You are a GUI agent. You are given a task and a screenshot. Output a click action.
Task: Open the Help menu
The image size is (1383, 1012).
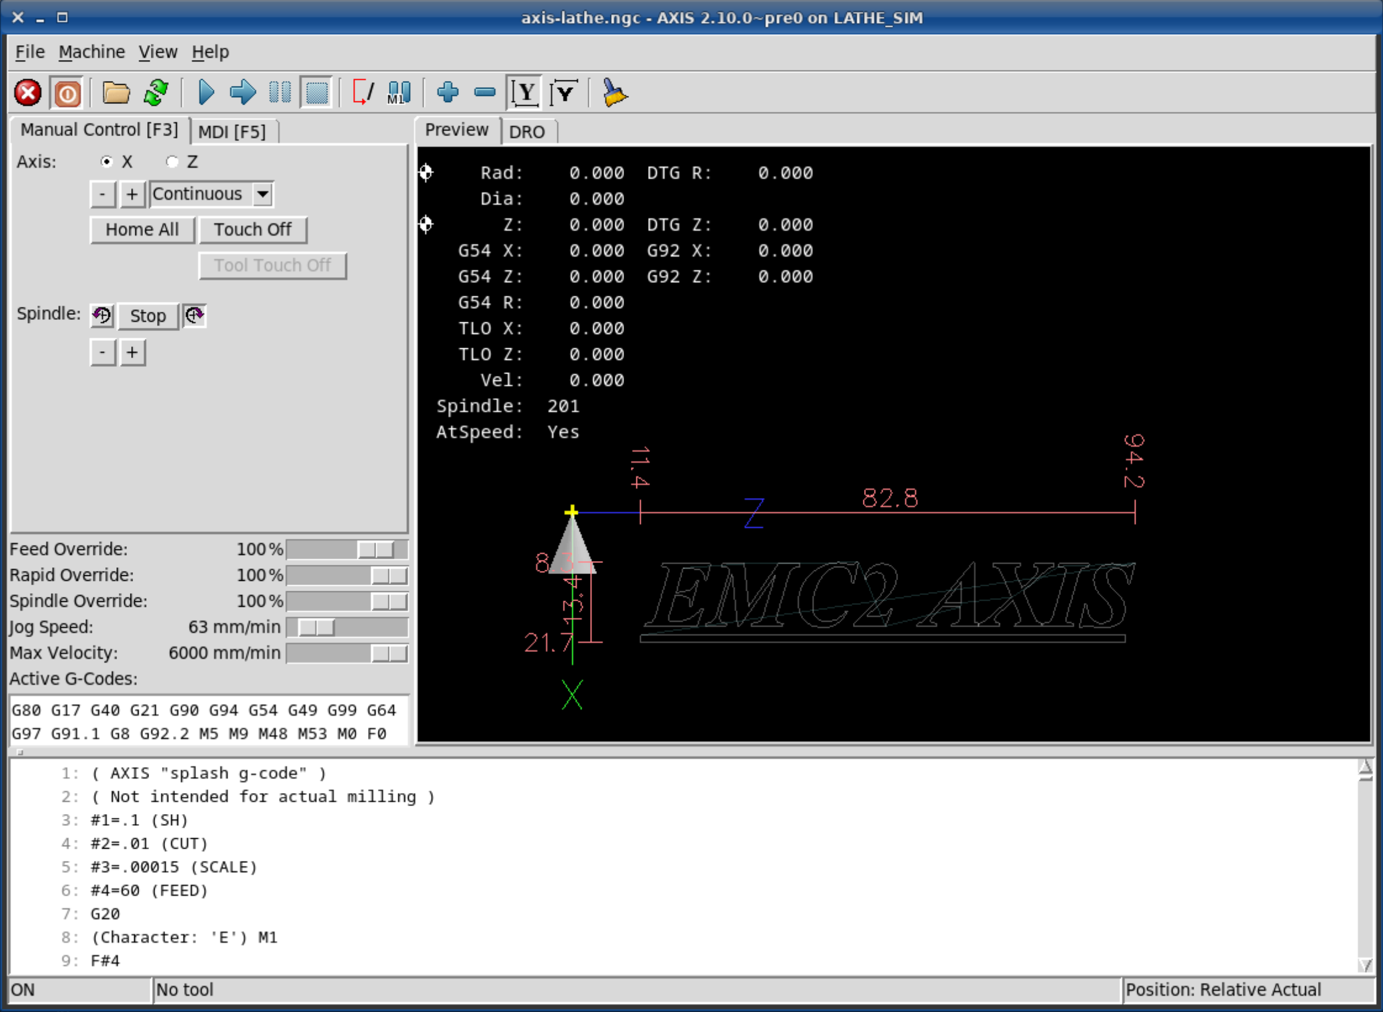(210, 52)
